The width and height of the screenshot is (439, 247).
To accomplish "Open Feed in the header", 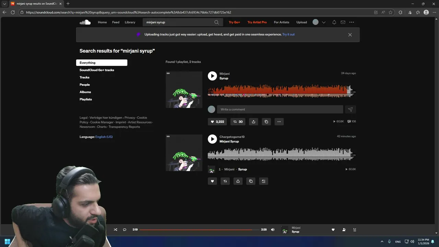I will pyautogui.click(x=116, y=22).
